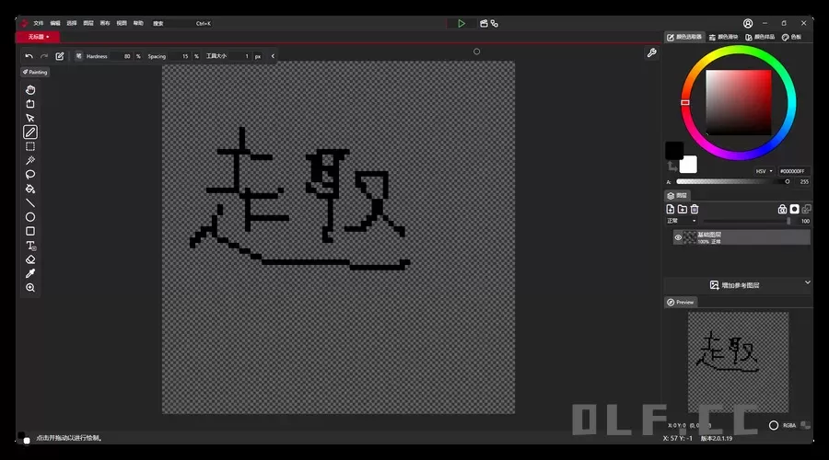
Task: Click the Painting mode button
Action: pyautogui.click(x=35, y=72)
